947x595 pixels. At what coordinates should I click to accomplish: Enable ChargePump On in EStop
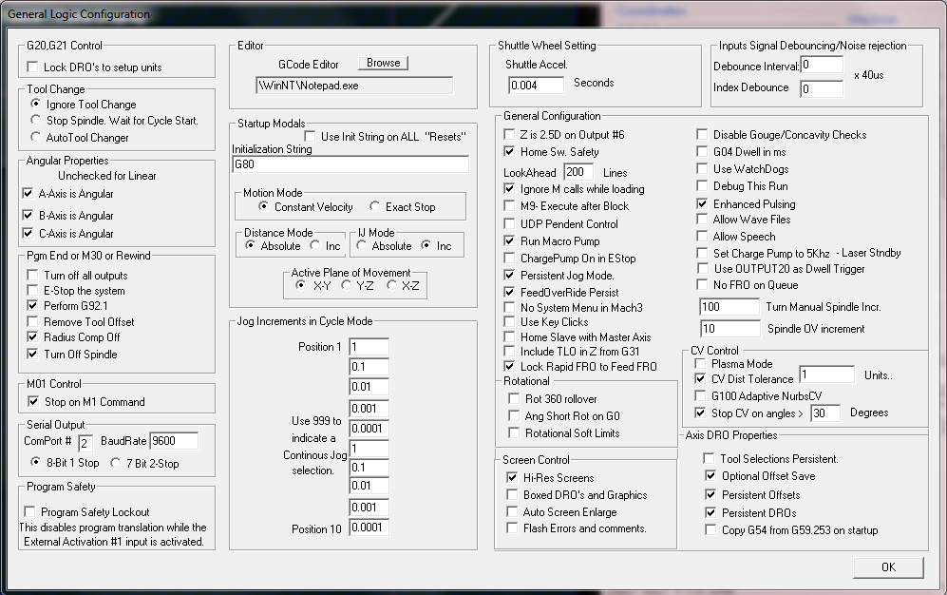509,258
